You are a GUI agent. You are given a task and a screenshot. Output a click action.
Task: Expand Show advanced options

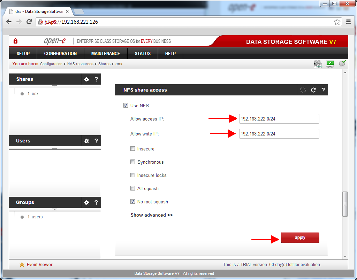click(152, 215)
